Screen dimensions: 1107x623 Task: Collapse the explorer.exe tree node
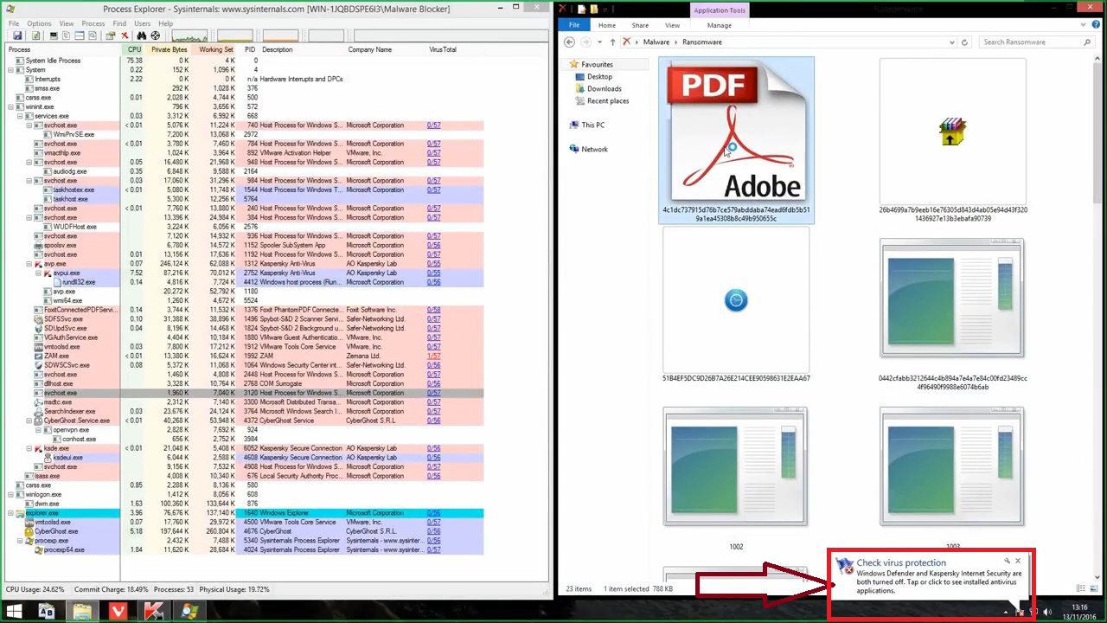(11, 513)
